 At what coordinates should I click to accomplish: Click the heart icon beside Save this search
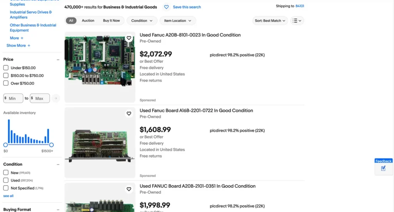click(x=166, y=7)
